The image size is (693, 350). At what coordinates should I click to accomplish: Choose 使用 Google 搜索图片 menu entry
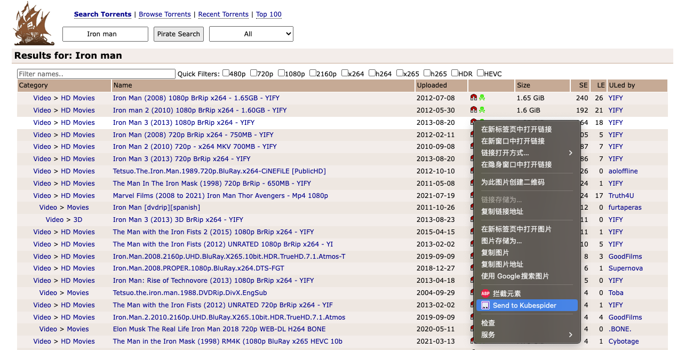[x=526, y=276]
